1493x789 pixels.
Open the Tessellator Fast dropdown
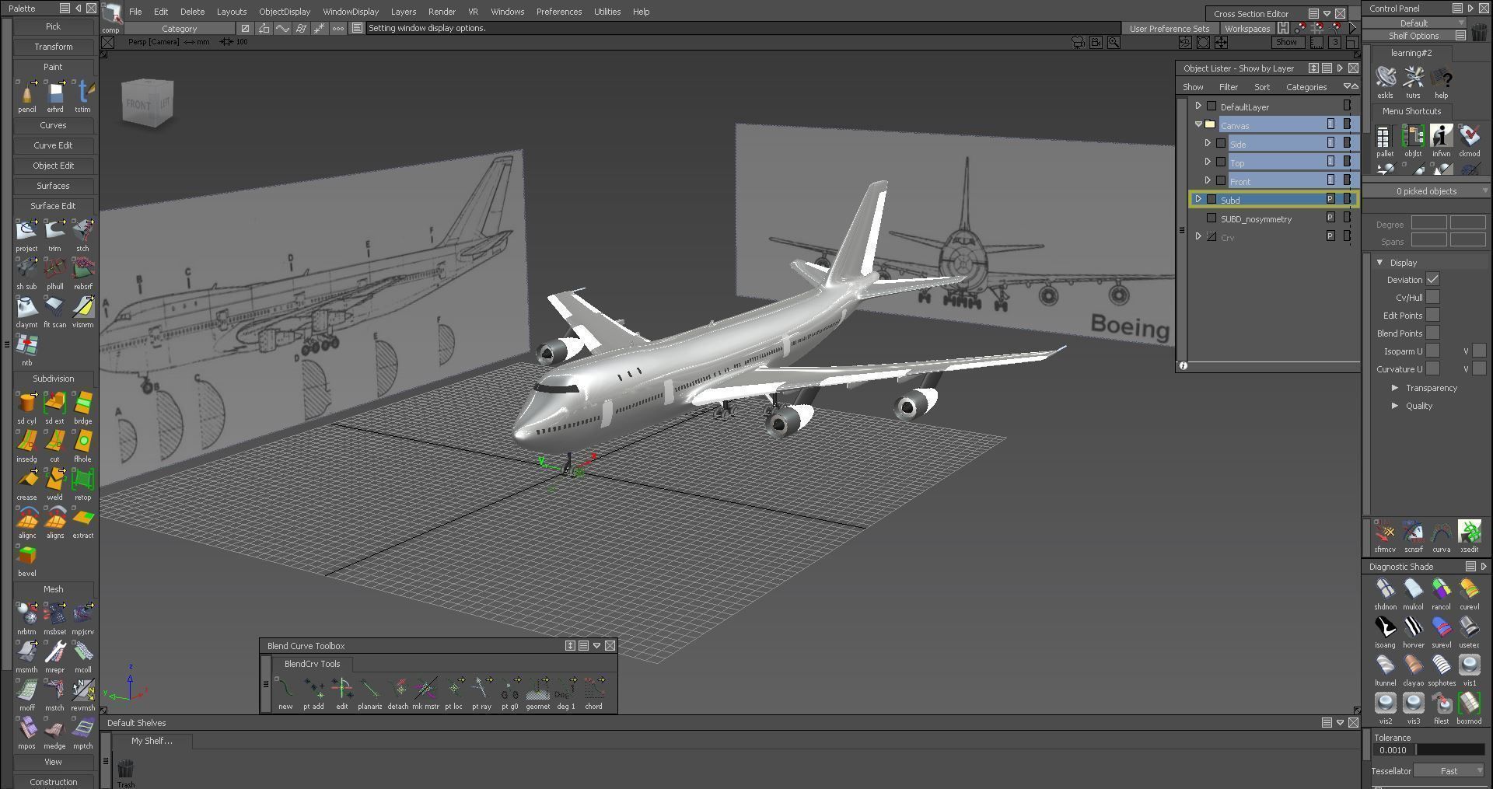tap(1449, 771)
